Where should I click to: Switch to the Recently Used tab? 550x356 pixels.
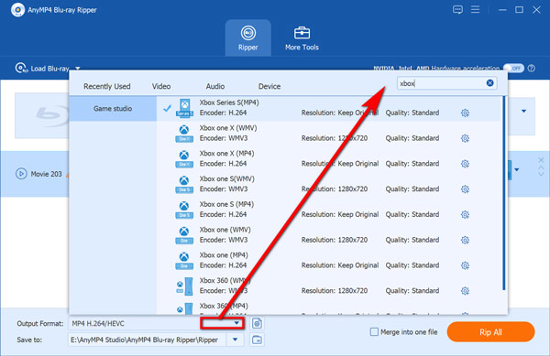[107, 86]
